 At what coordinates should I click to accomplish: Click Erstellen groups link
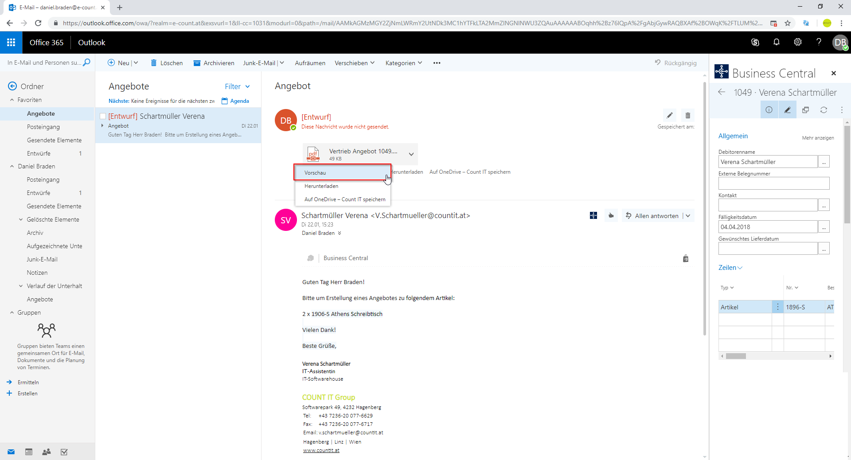[27, 393]
